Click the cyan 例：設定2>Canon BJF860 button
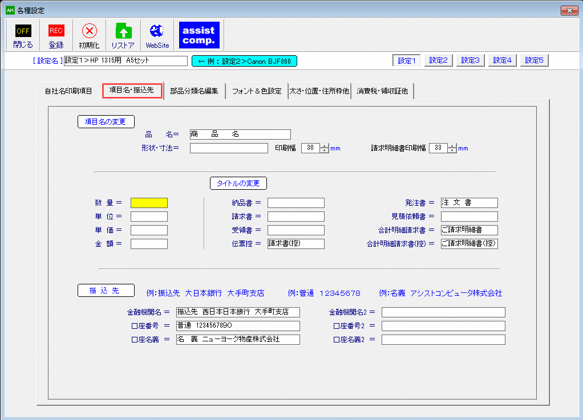This screenshot has height=420, width=583. tap(245, 61)
